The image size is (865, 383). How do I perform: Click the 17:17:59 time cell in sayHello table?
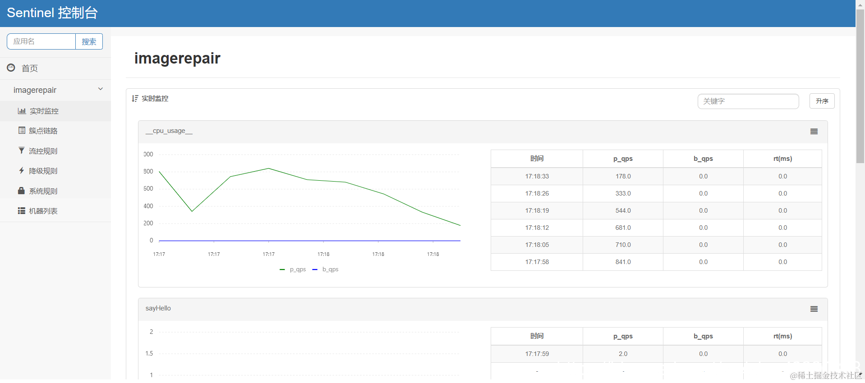537,354
